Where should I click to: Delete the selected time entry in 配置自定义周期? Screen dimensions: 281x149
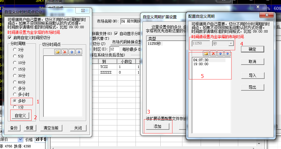213,54
